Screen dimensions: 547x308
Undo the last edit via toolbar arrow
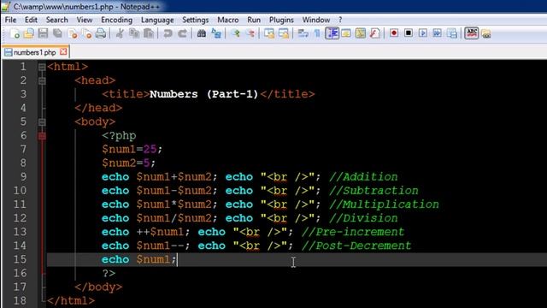tap(168, 33)
